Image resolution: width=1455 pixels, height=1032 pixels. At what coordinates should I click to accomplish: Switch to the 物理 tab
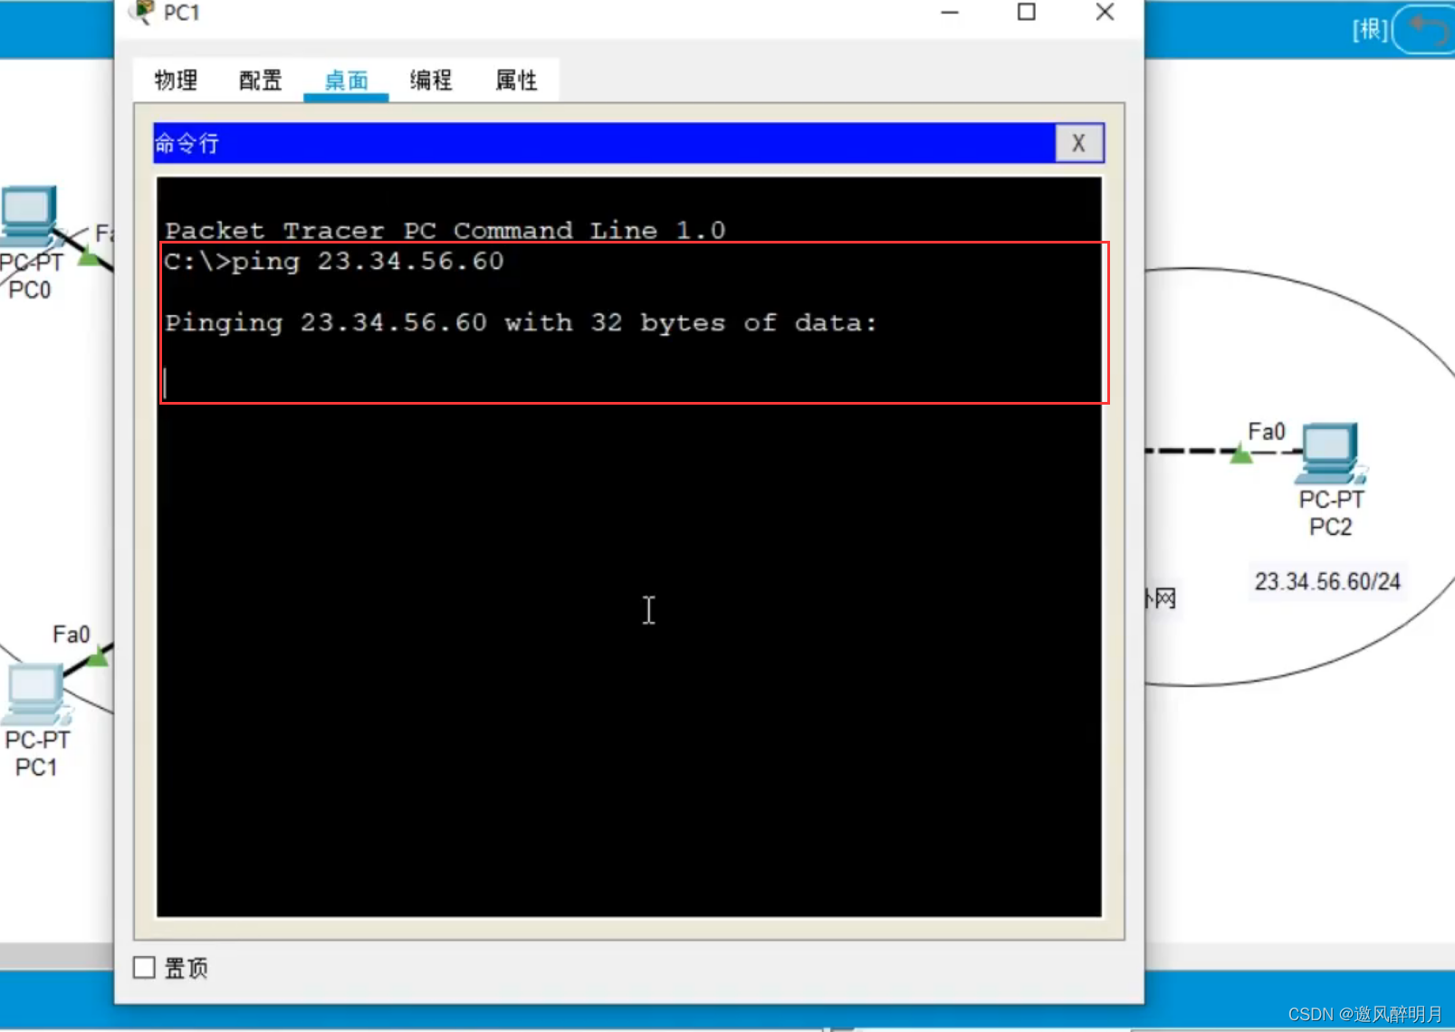click(x=176, y=81)
